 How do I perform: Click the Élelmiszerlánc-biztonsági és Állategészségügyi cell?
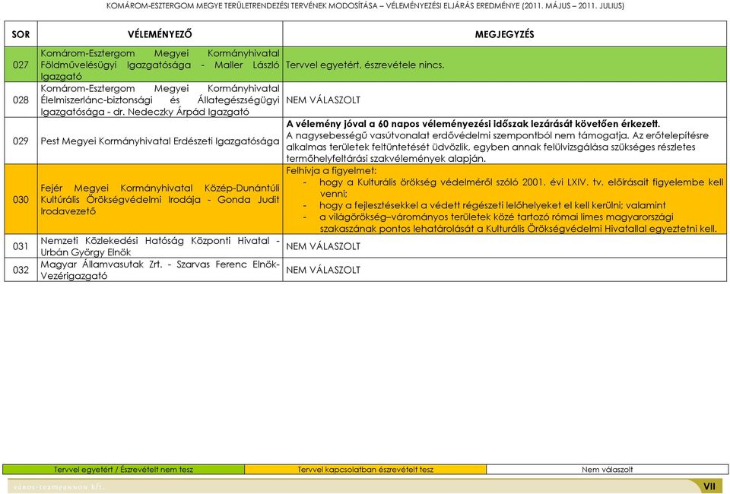pos(160,100)
